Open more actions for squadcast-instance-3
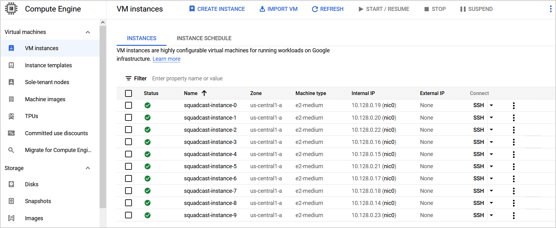556x228 pixels. [514, 142]
